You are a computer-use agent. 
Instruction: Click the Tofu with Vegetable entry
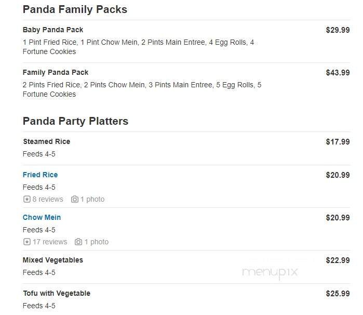point(56,293)
